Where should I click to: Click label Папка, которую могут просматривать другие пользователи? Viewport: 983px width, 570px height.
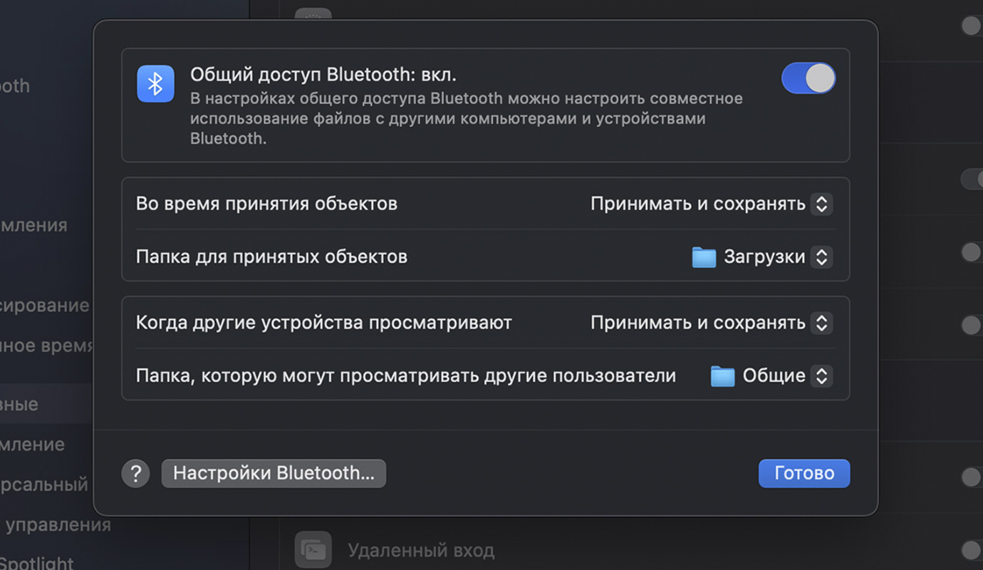click(406, 375)
